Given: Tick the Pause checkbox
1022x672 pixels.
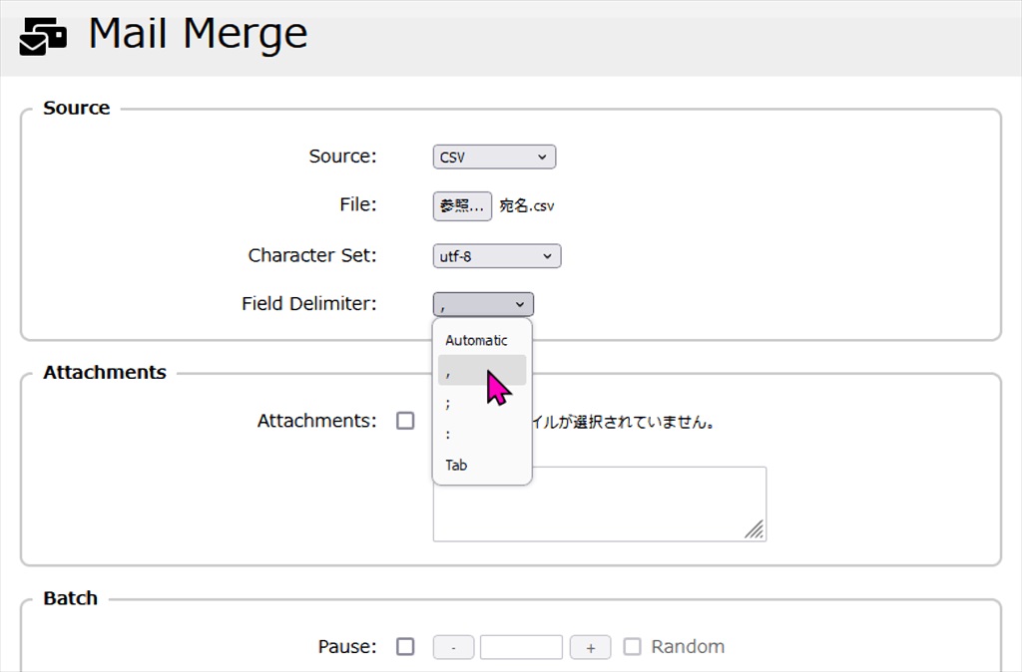Looking at the screenshot, I should click(x=405, y=647).
